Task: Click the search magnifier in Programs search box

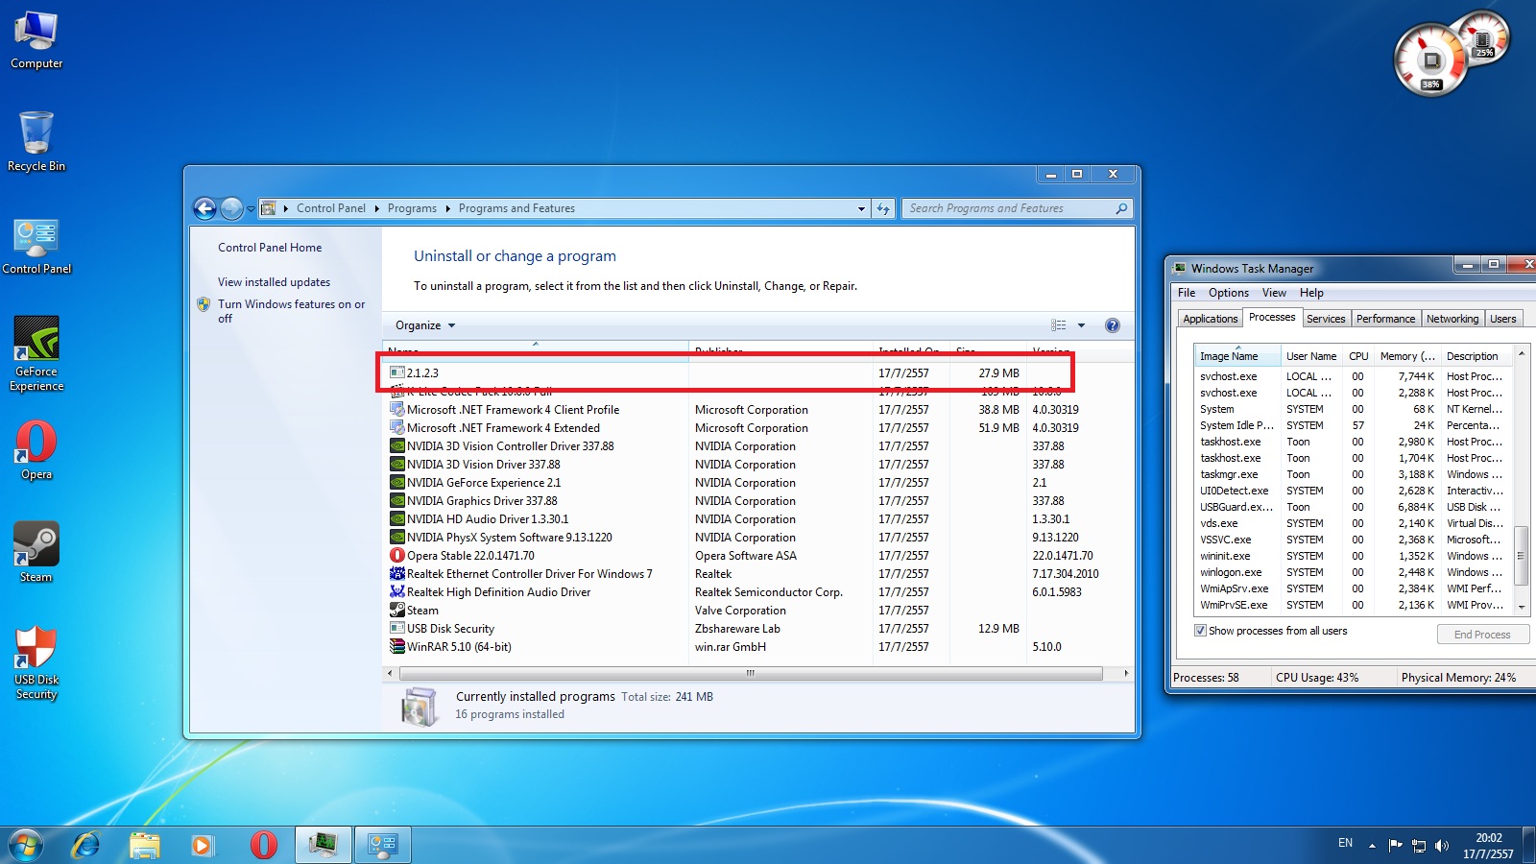Action: [x=1121, y=208]
